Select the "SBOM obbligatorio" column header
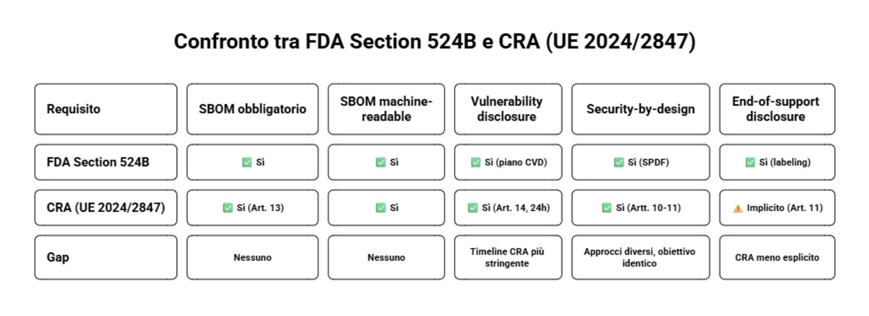This screenshot has width=869, height=316. click(253, 109)
